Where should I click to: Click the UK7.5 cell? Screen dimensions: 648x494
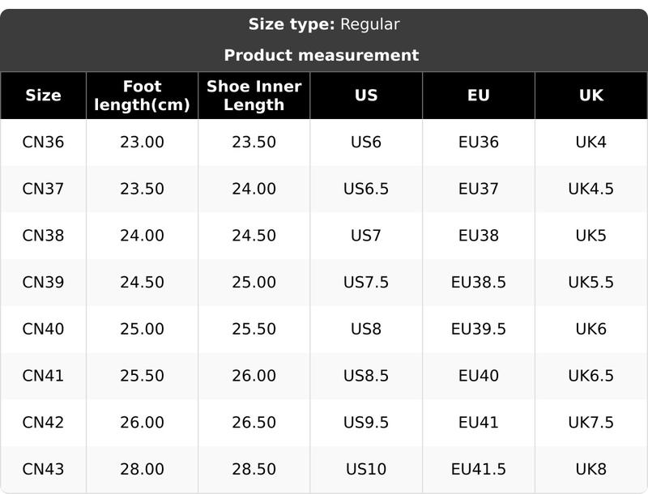pyautogui.click(x=591, y=423)
